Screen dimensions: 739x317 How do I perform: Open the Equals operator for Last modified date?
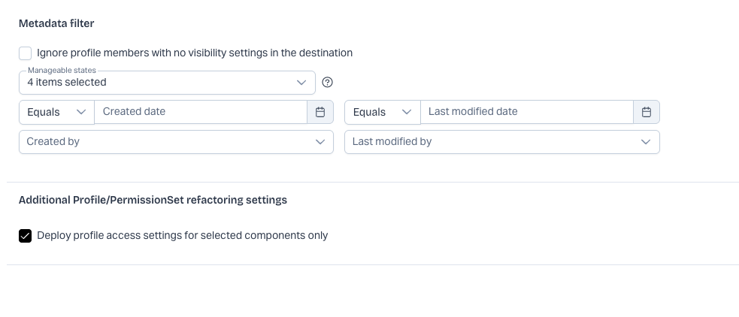[x=381, y=112]
